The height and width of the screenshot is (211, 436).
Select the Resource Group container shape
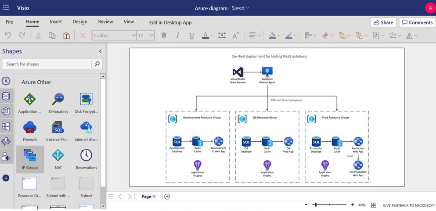(30, 187)
